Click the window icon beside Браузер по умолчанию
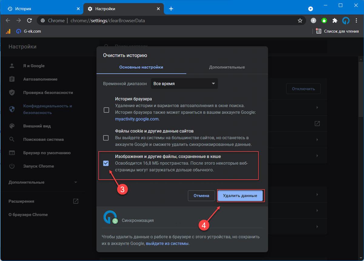 12,153
